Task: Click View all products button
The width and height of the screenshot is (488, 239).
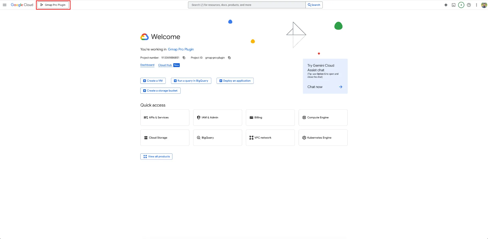Action: pyautogui.click(x=156, y=156)
